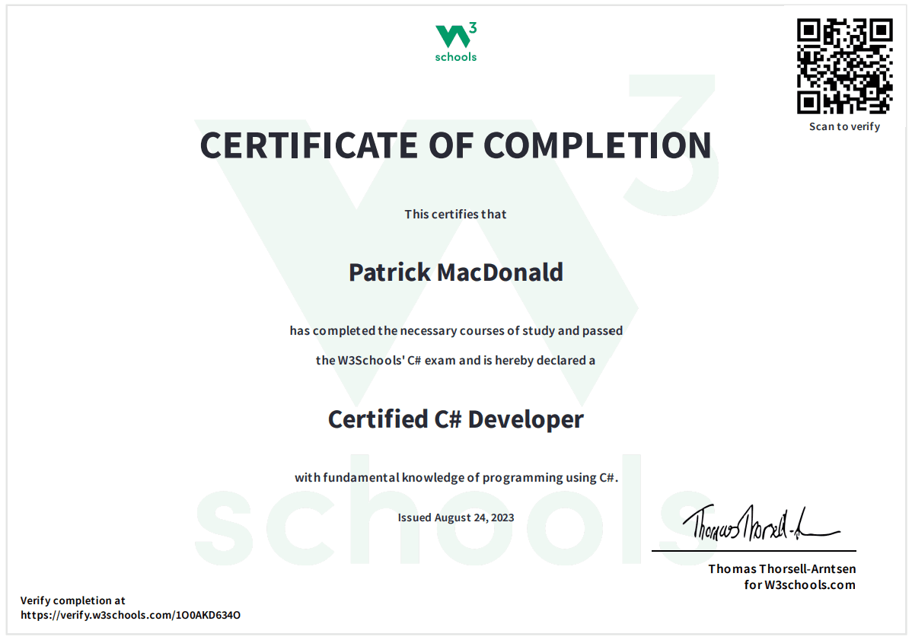Viewport: 912px width, 640px height.
Task: Click the "This certifies that" text
Action: [x=455, y=214]
